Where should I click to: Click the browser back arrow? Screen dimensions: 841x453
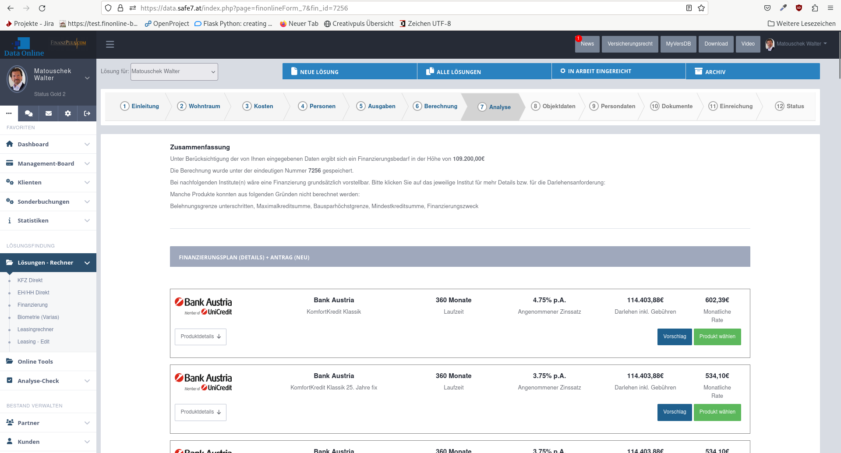11,8
